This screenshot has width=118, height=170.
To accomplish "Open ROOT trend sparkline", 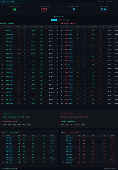I will coord(112,138).
